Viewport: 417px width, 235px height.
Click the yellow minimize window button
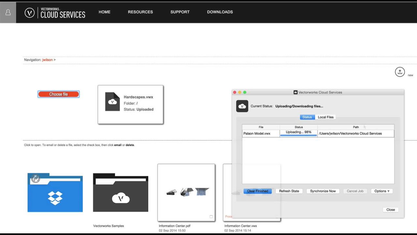[x=240, y=92]
